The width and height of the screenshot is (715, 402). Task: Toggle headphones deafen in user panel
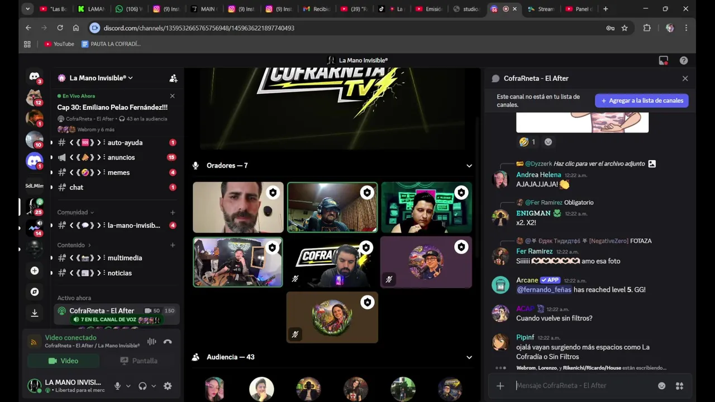[142, 386]
